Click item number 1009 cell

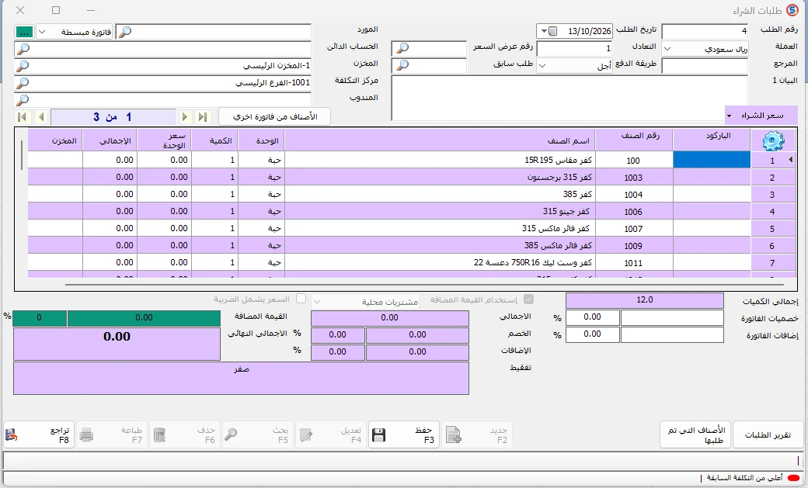(x=633, y=245)
